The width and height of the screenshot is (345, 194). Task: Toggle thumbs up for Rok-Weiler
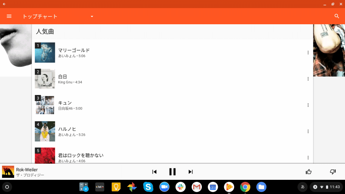point(309,172)
